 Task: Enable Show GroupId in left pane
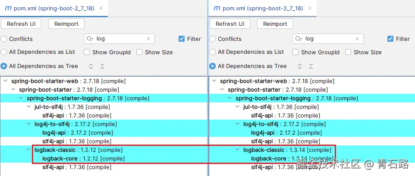87,52
